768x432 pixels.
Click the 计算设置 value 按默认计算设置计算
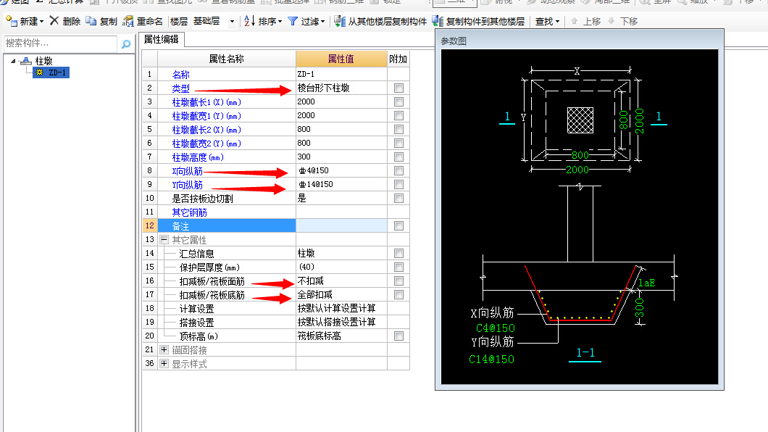[x=336, y=309]
